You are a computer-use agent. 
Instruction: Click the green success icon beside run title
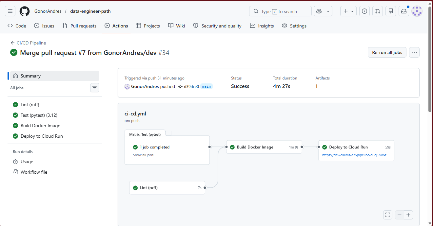click(x=14, y=52)
